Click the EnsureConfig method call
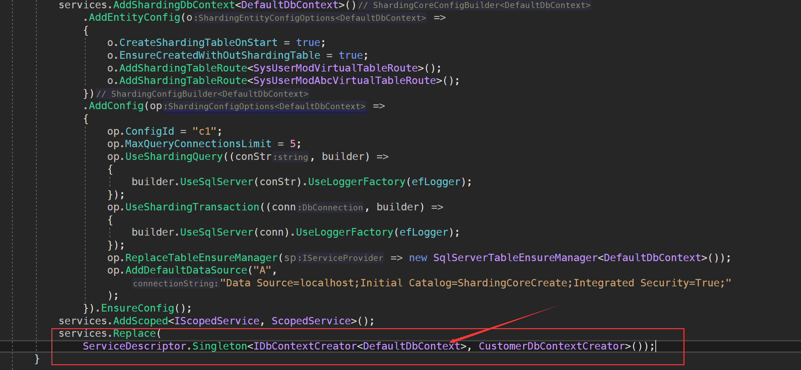The height and width of the screenshot is (370, 801). pyautogui.click(x=137, y=307)
